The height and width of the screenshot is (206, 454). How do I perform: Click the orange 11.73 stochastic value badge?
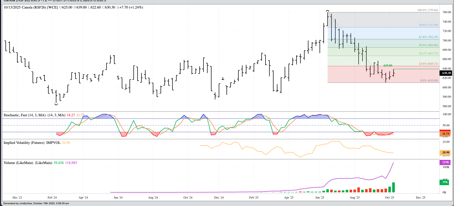[x=445, y=134]
